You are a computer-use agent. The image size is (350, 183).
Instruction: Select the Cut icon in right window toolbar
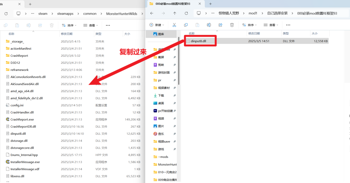point(174,25)
